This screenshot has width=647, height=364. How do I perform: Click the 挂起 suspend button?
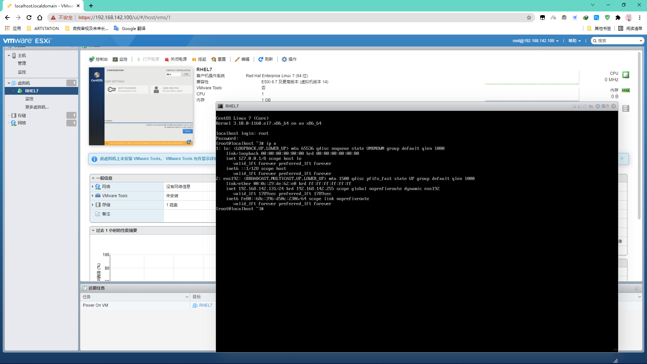coord(199,59)
